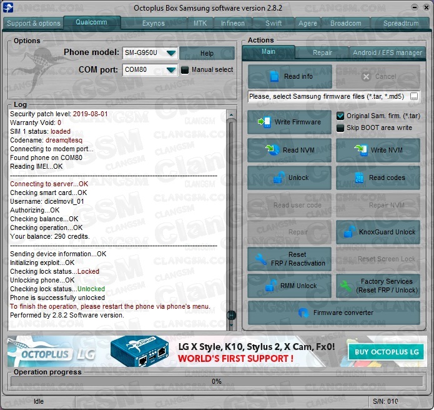The height and width of the screenshot is (410, 434).
Task: Click the Idle status bar text
Action: click(39, 401)
